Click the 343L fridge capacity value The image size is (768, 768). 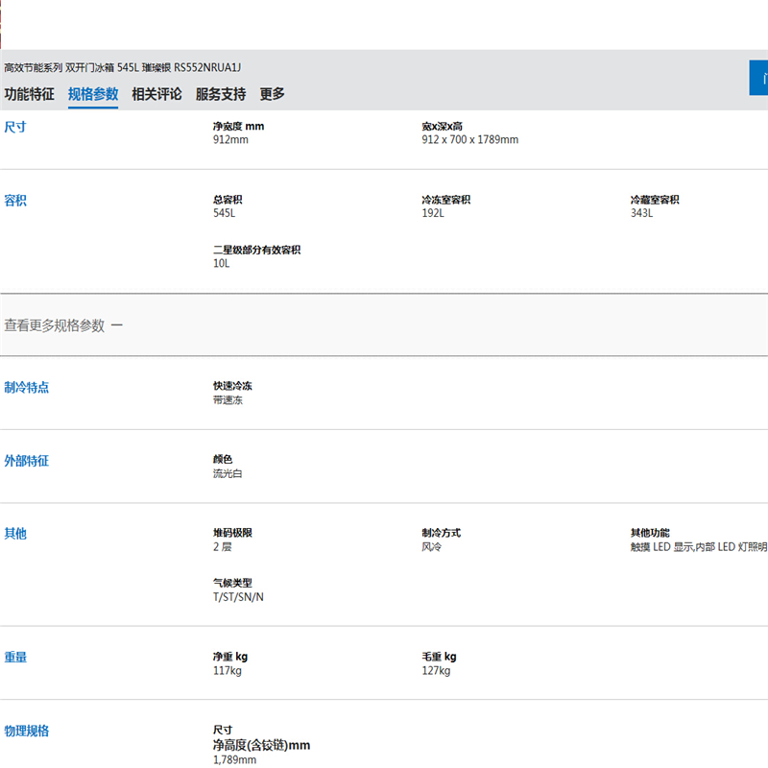point(641,213)
